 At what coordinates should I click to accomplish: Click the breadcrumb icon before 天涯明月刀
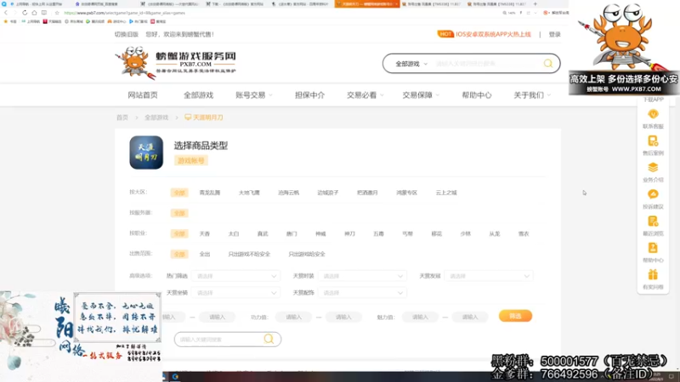188,117
